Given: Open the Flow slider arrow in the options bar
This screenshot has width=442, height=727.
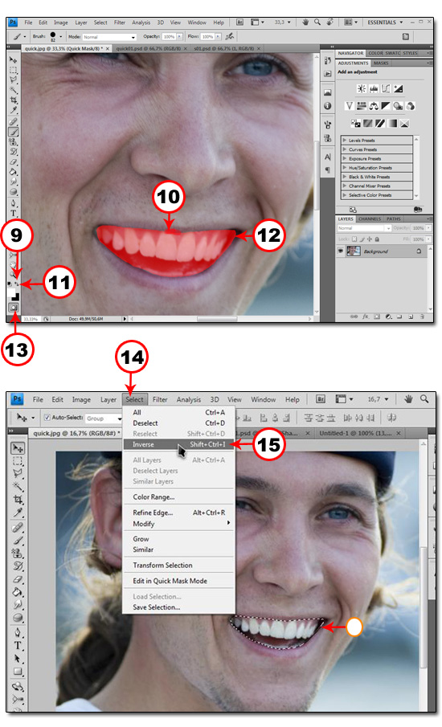Looking at the screenshot, I should click(218, 36).
